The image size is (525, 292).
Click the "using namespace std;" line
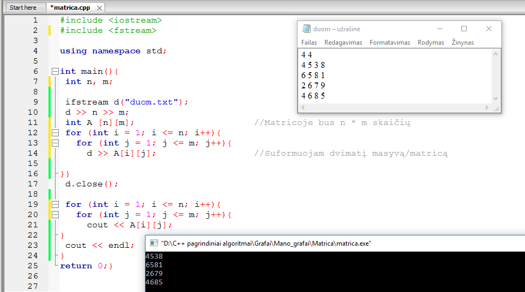113,51
